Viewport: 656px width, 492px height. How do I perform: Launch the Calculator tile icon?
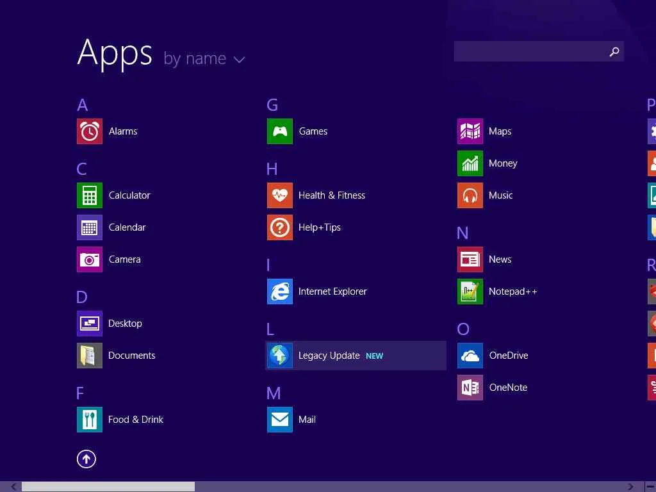pyautogui.click(x=90, y=195)
